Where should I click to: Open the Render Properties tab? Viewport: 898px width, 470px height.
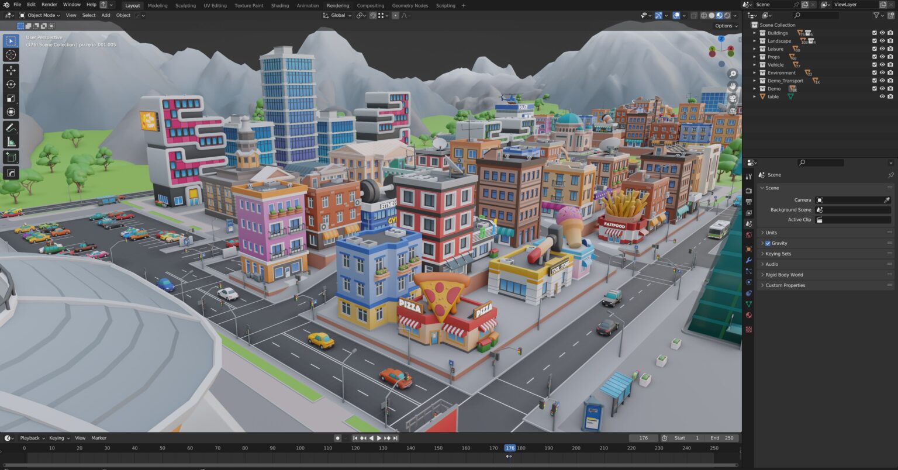749,190
